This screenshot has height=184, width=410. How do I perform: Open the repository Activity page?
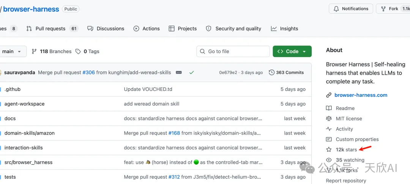tap(344, 129)
